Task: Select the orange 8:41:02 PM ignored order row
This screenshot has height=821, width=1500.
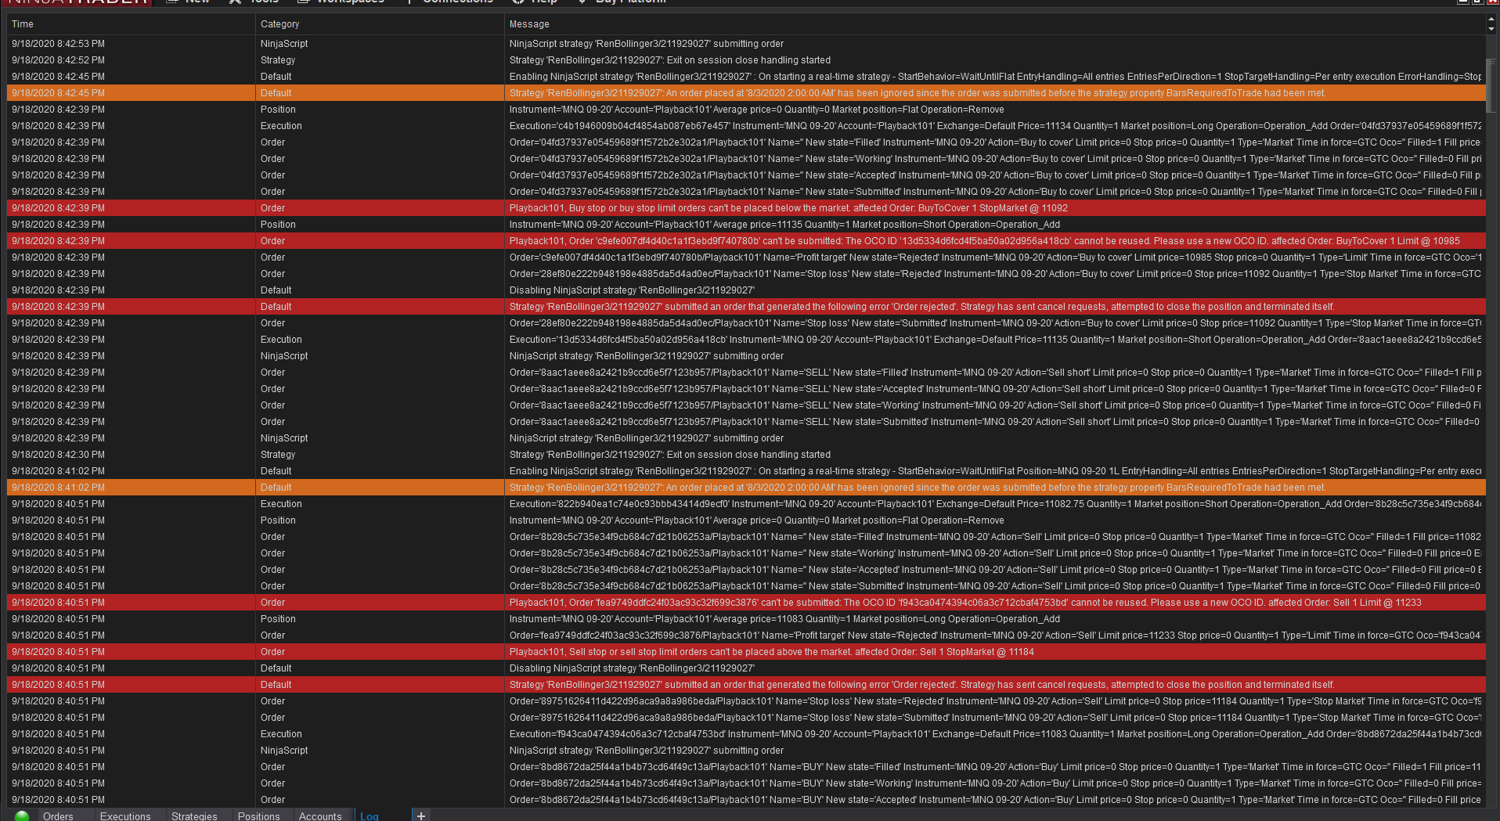Action: tap(746, 488)
